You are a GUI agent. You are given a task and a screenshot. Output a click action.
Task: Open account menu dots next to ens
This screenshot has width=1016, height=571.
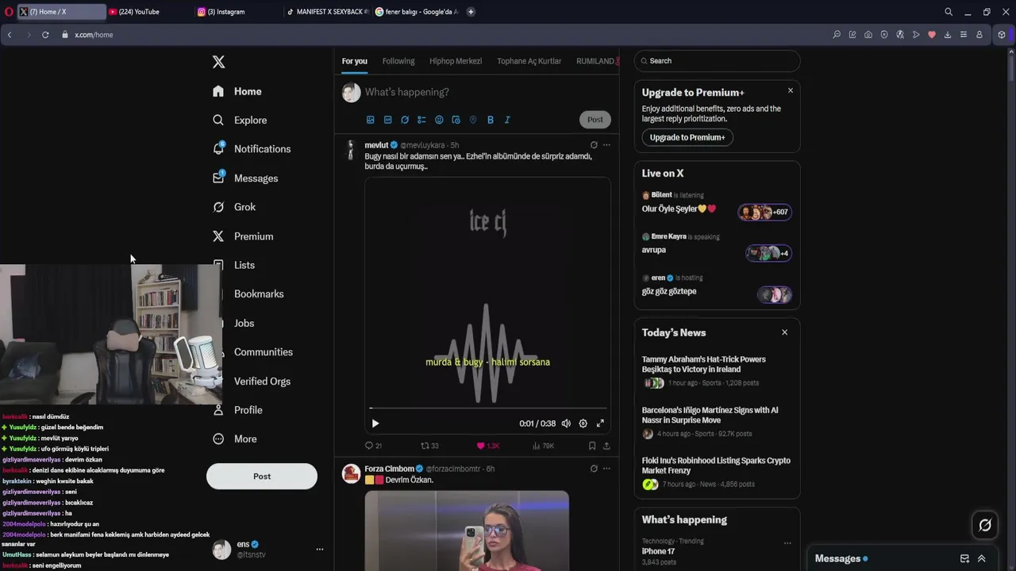click(x=320, y=549)
